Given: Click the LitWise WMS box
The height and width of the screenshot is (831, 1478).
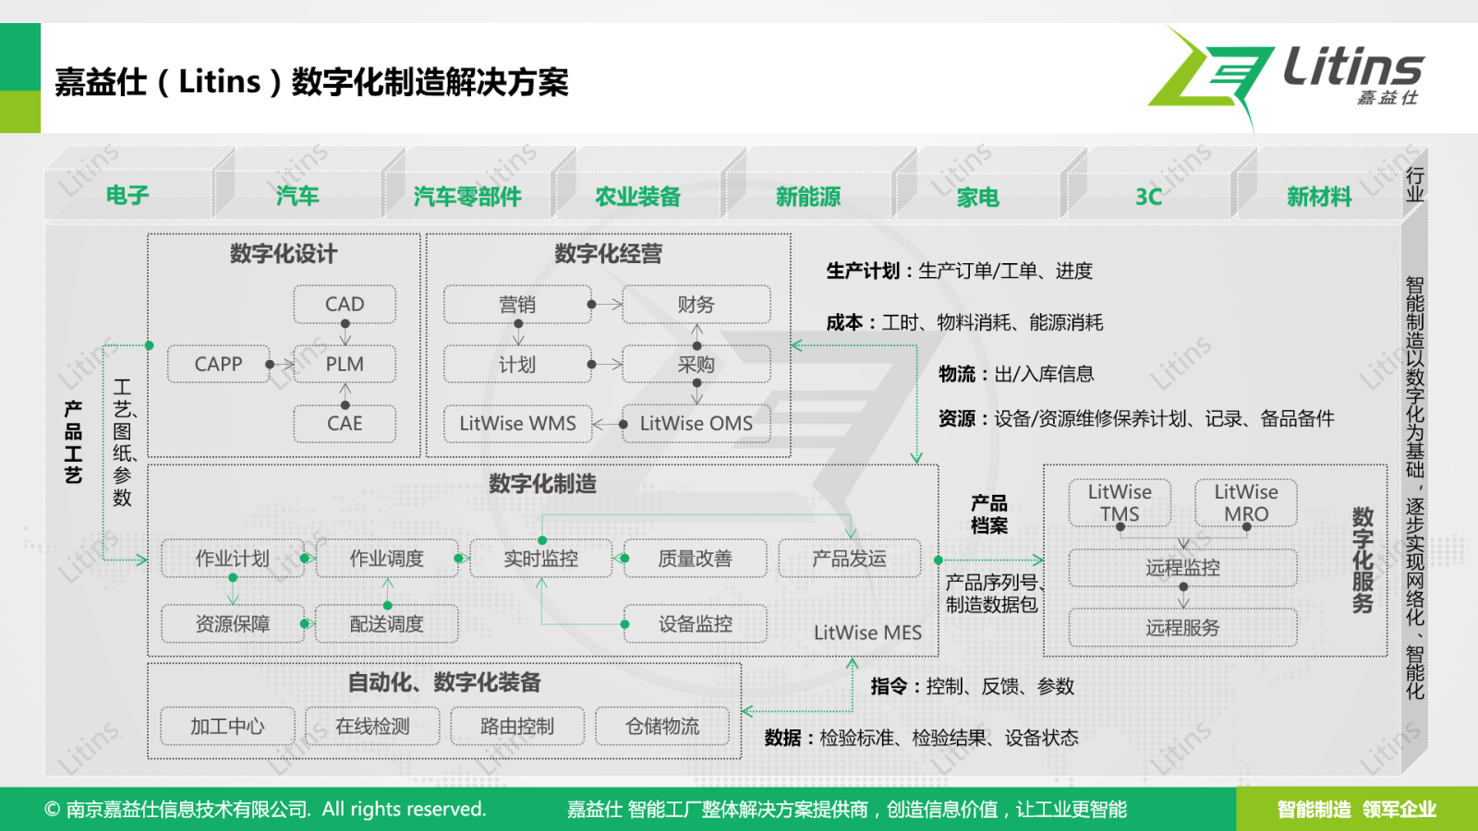Looking at the screenshot, I should coord(517,423).
